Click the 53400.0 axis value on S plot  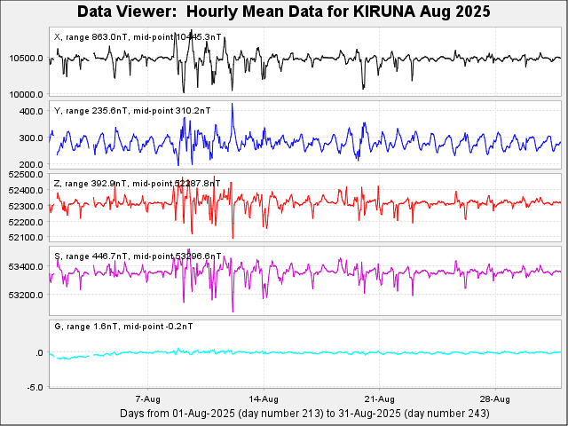pyautogui.click(x=24, y=267)
